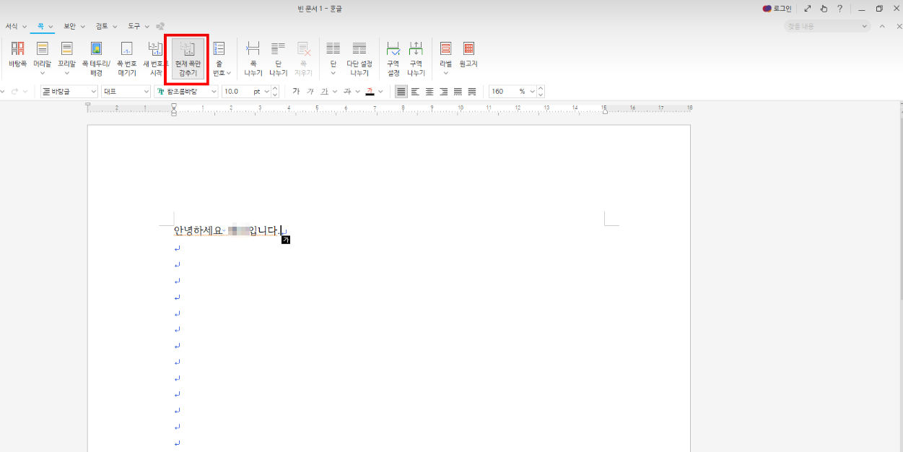The width and height of the screenshot is (903, 452).
Task: Expand the 머리말 header dropdown
Action: point(43,73)
